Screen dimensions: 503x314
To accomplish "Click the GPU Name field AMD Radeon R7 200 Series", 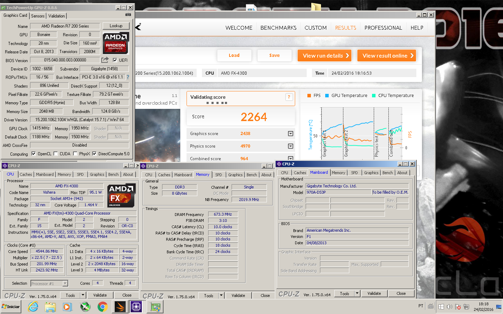I will click(65, 26).
